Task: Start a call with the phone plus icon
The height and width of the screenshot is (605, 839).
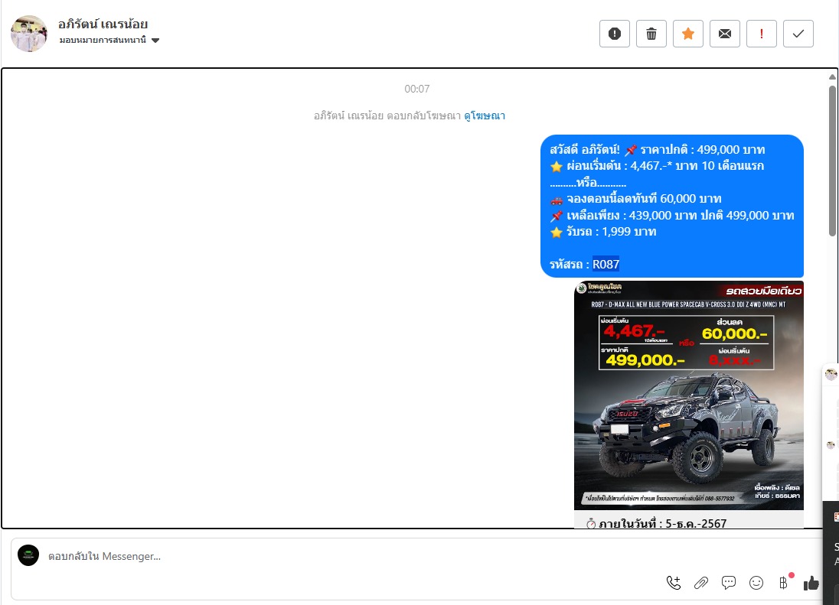Action: coord(674,583)
